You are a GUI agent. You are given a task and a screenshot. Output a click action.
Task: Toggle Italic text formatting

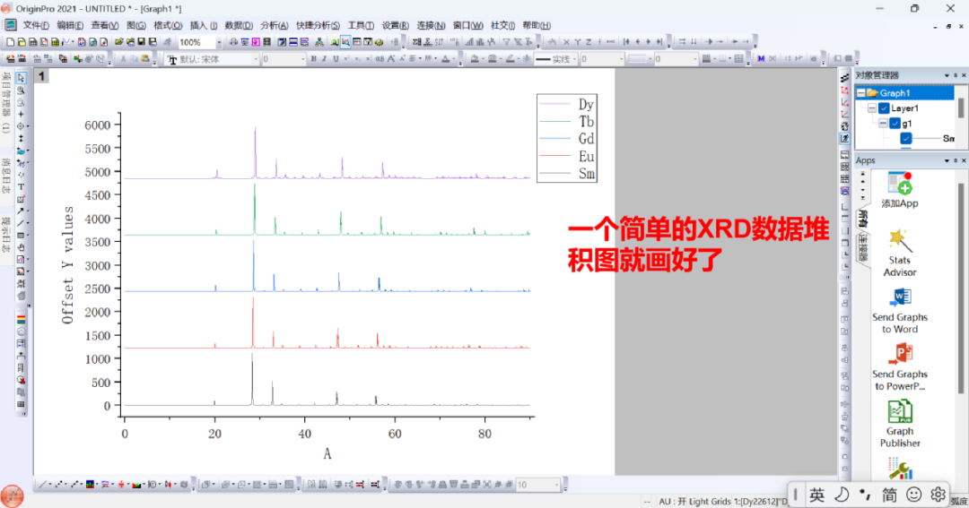coord(324,58)
